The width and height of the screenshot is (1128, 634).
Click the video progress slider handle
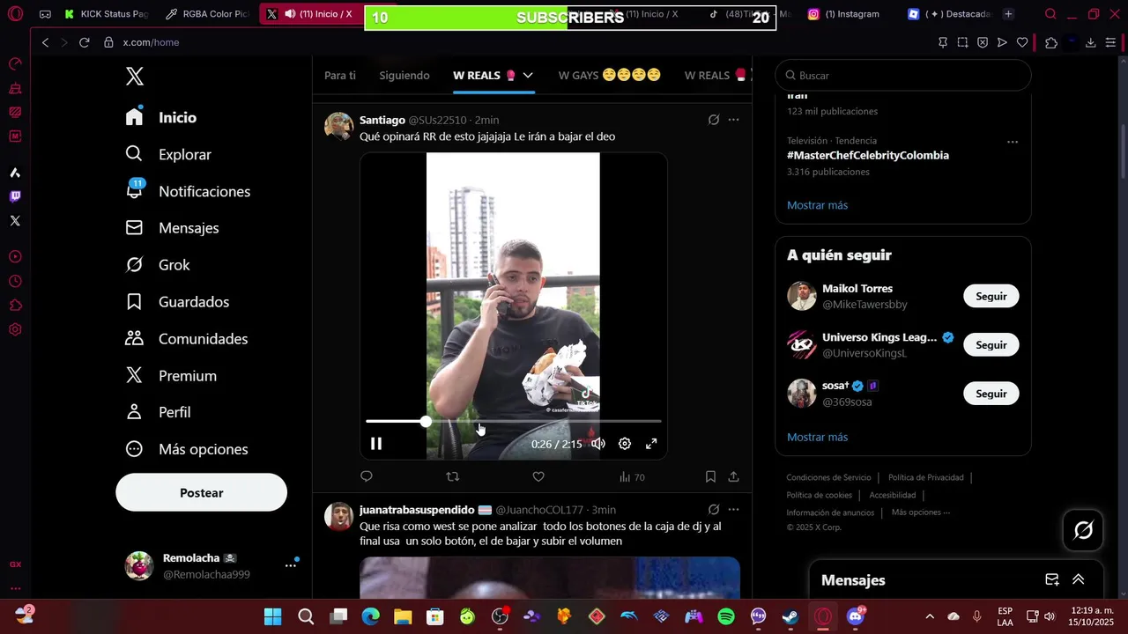[426, 422]
